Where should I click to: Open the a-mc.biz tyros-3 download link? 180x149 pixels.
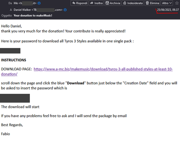(103, 69)
